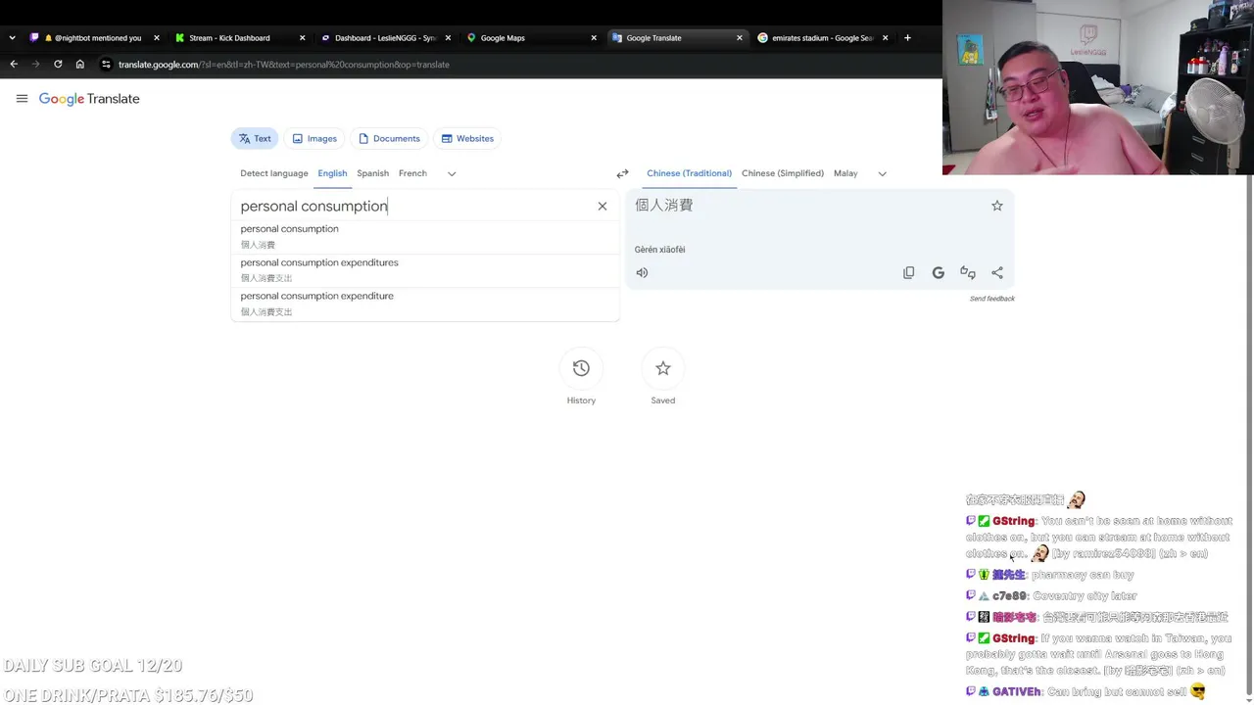Click the romanization Gěrén xiāofèi
The height and width of the screenshot is (705, 1254).
click(660, 250)
